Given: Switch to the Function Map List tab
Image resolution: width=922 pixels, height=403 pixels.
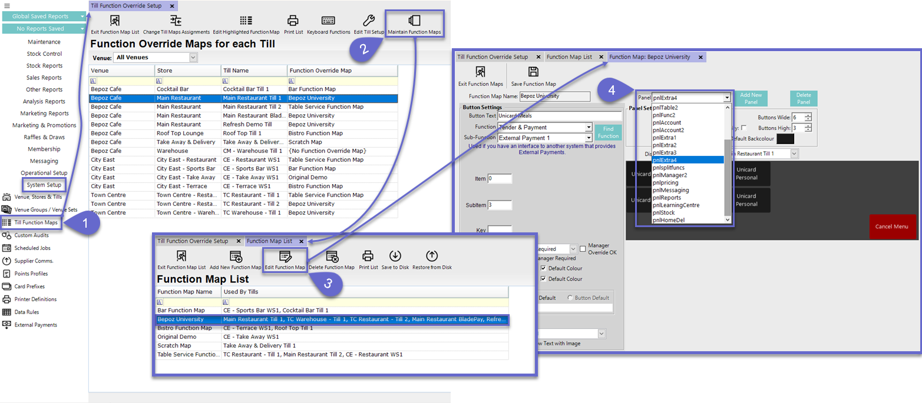Looking at the screenshot, I should click(569, 57).
